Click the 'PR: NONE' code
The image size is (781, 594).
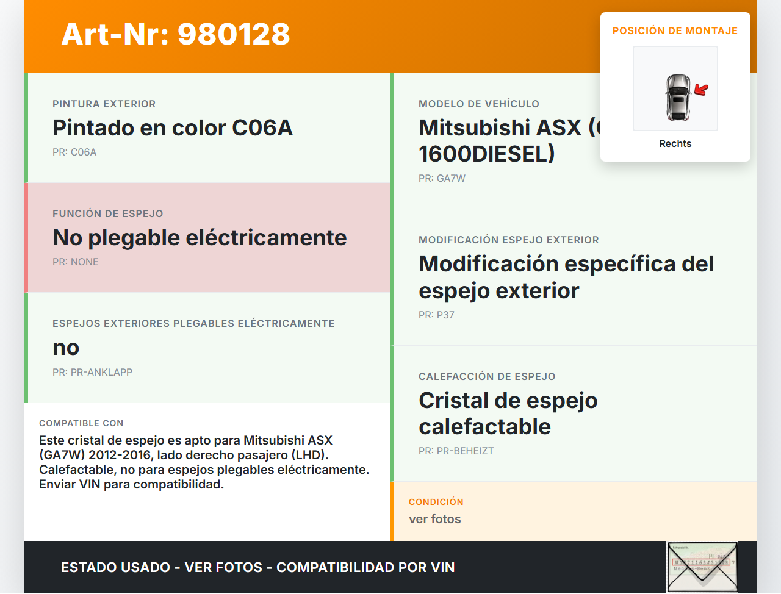tap(76, 262)
